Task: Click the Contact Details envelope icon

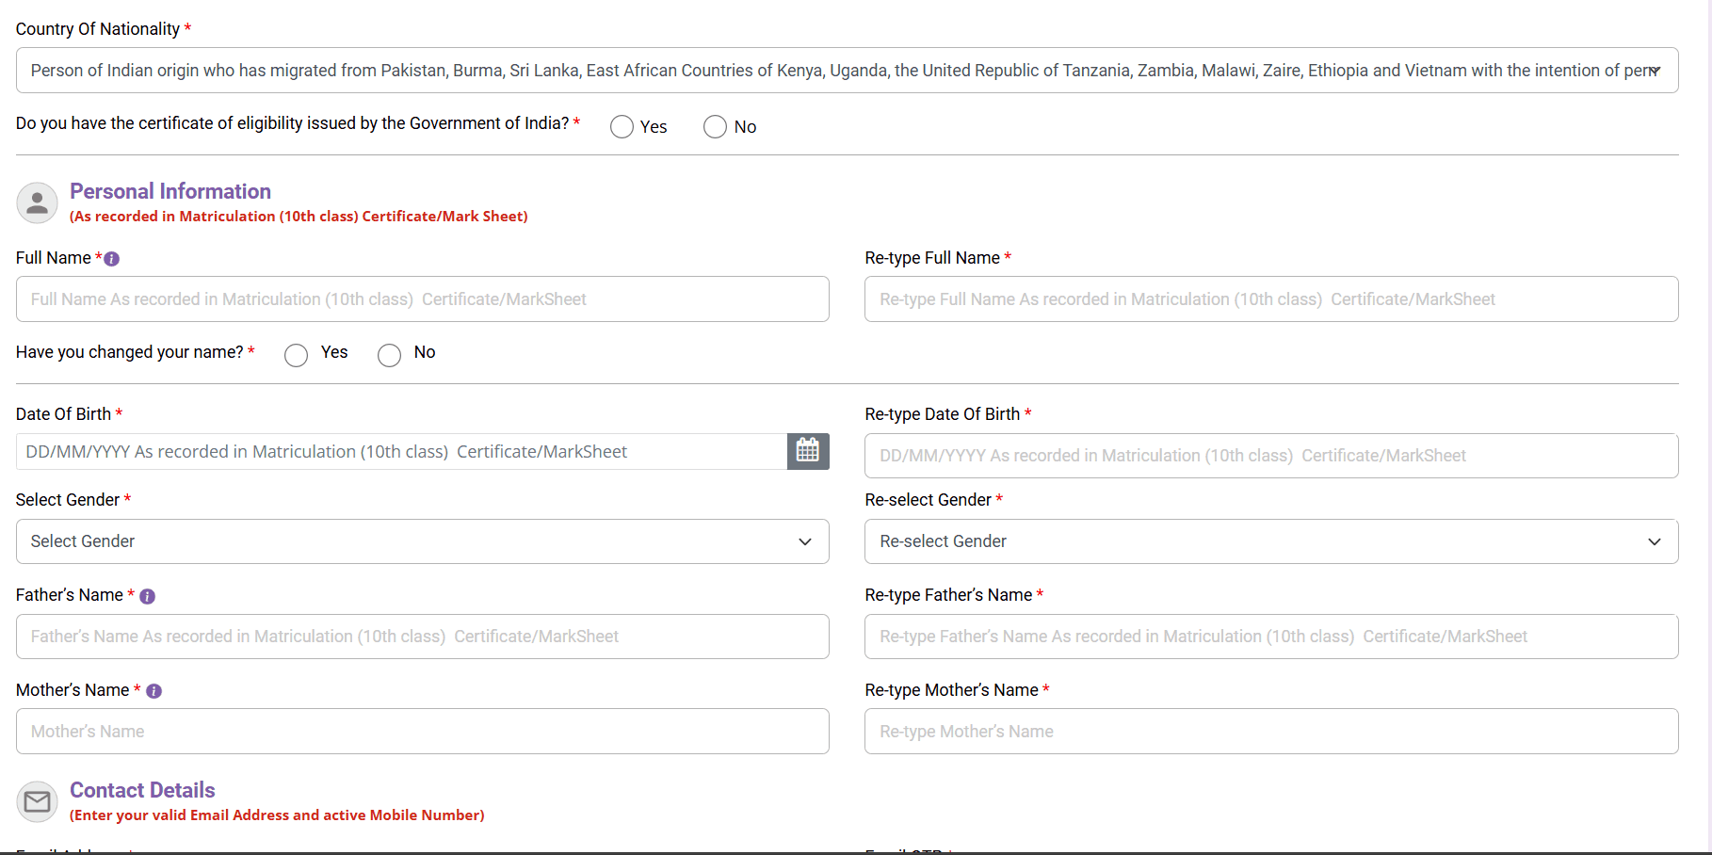Action: coord(38,801)
